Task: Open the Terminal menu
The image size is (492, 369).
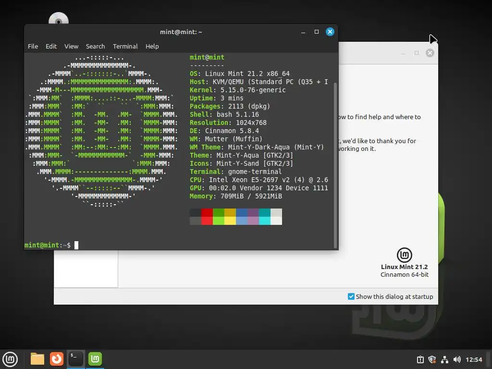Action: pos(125,47)
